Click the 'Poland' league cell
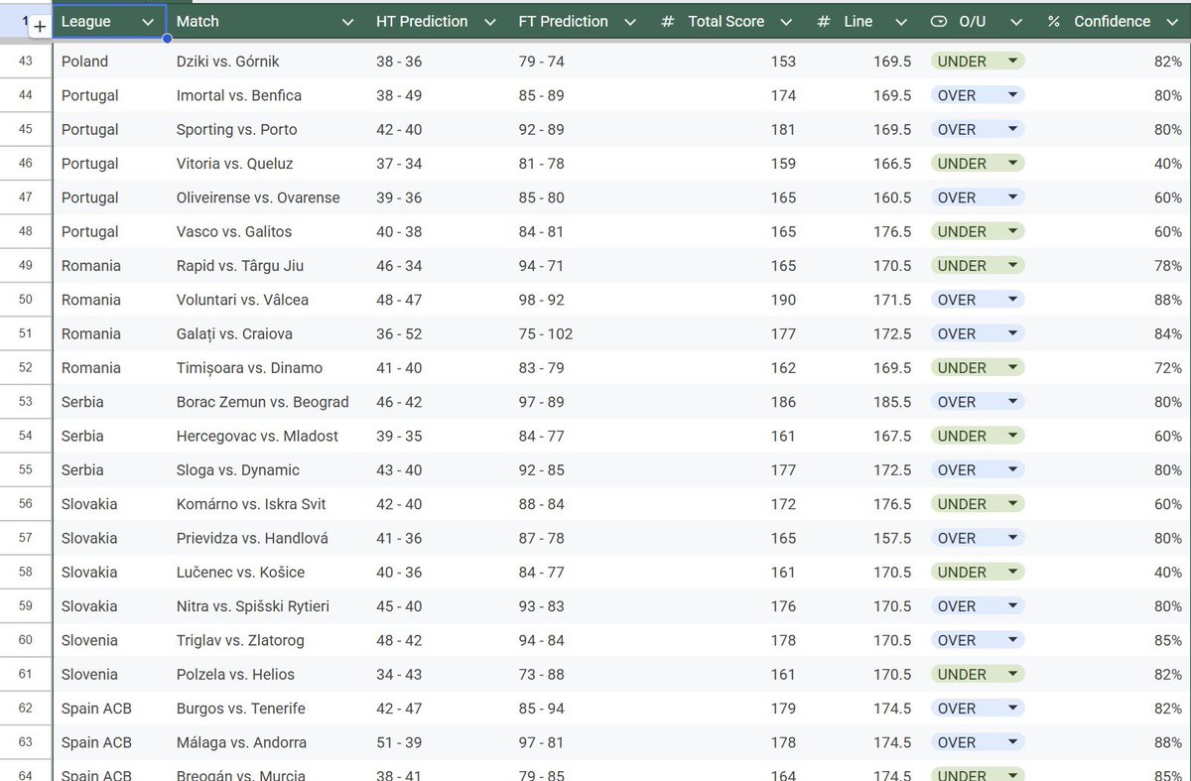The width and height of the screenshot is (1191, 781). click(109, 62)
